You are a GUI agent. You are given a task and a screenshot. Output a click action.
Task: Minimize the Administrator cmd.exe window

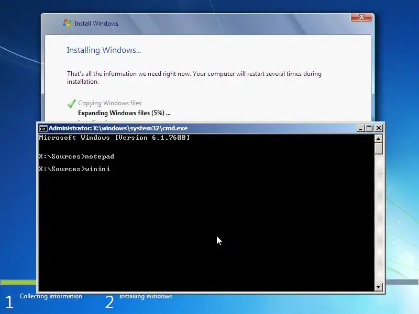[x=360, y=128]
